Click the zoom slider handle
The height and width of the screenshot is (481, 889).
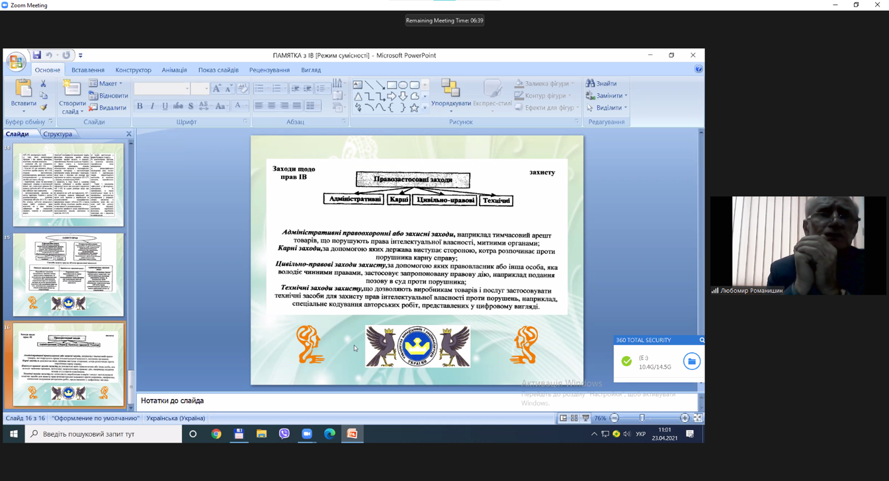tap(642, 418)
